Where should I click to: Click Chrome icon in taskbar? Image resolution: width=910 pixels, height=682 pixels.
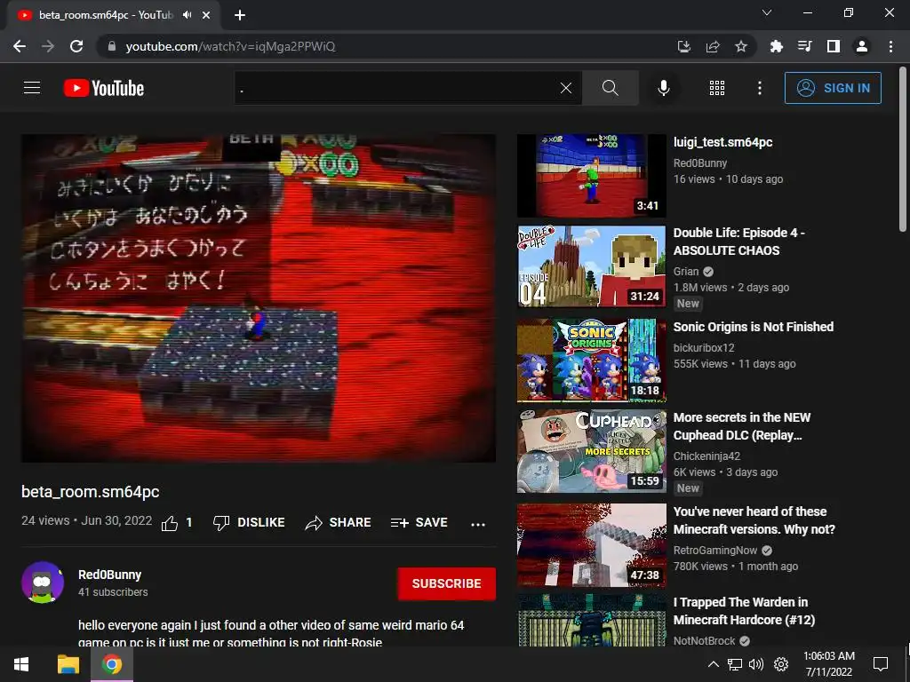pyautogui.click(x=112, y=664)
